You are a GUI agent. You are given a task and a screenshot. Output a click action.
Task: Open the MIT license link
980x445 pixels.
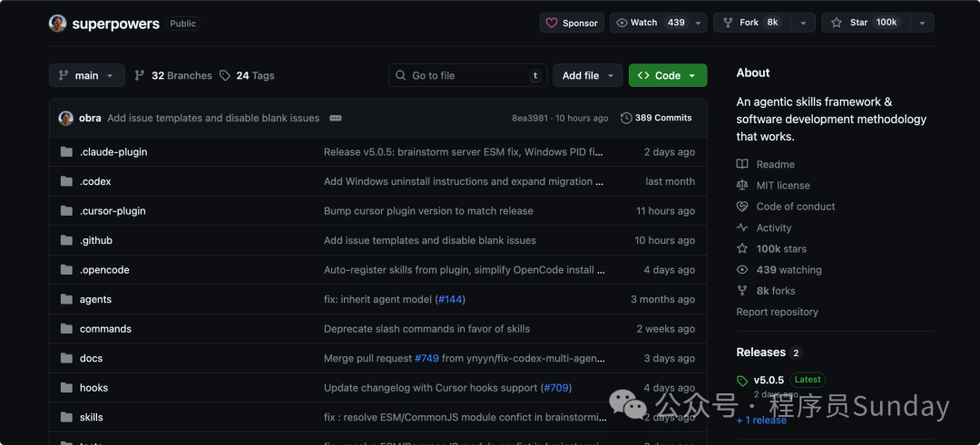click(x=782, y=185)
